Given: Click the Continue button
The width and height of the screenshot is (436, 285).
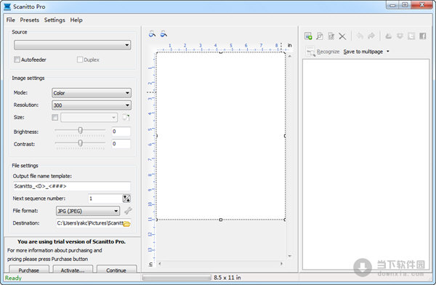Looking at the screenshot, I should click(x=116, y=270).
